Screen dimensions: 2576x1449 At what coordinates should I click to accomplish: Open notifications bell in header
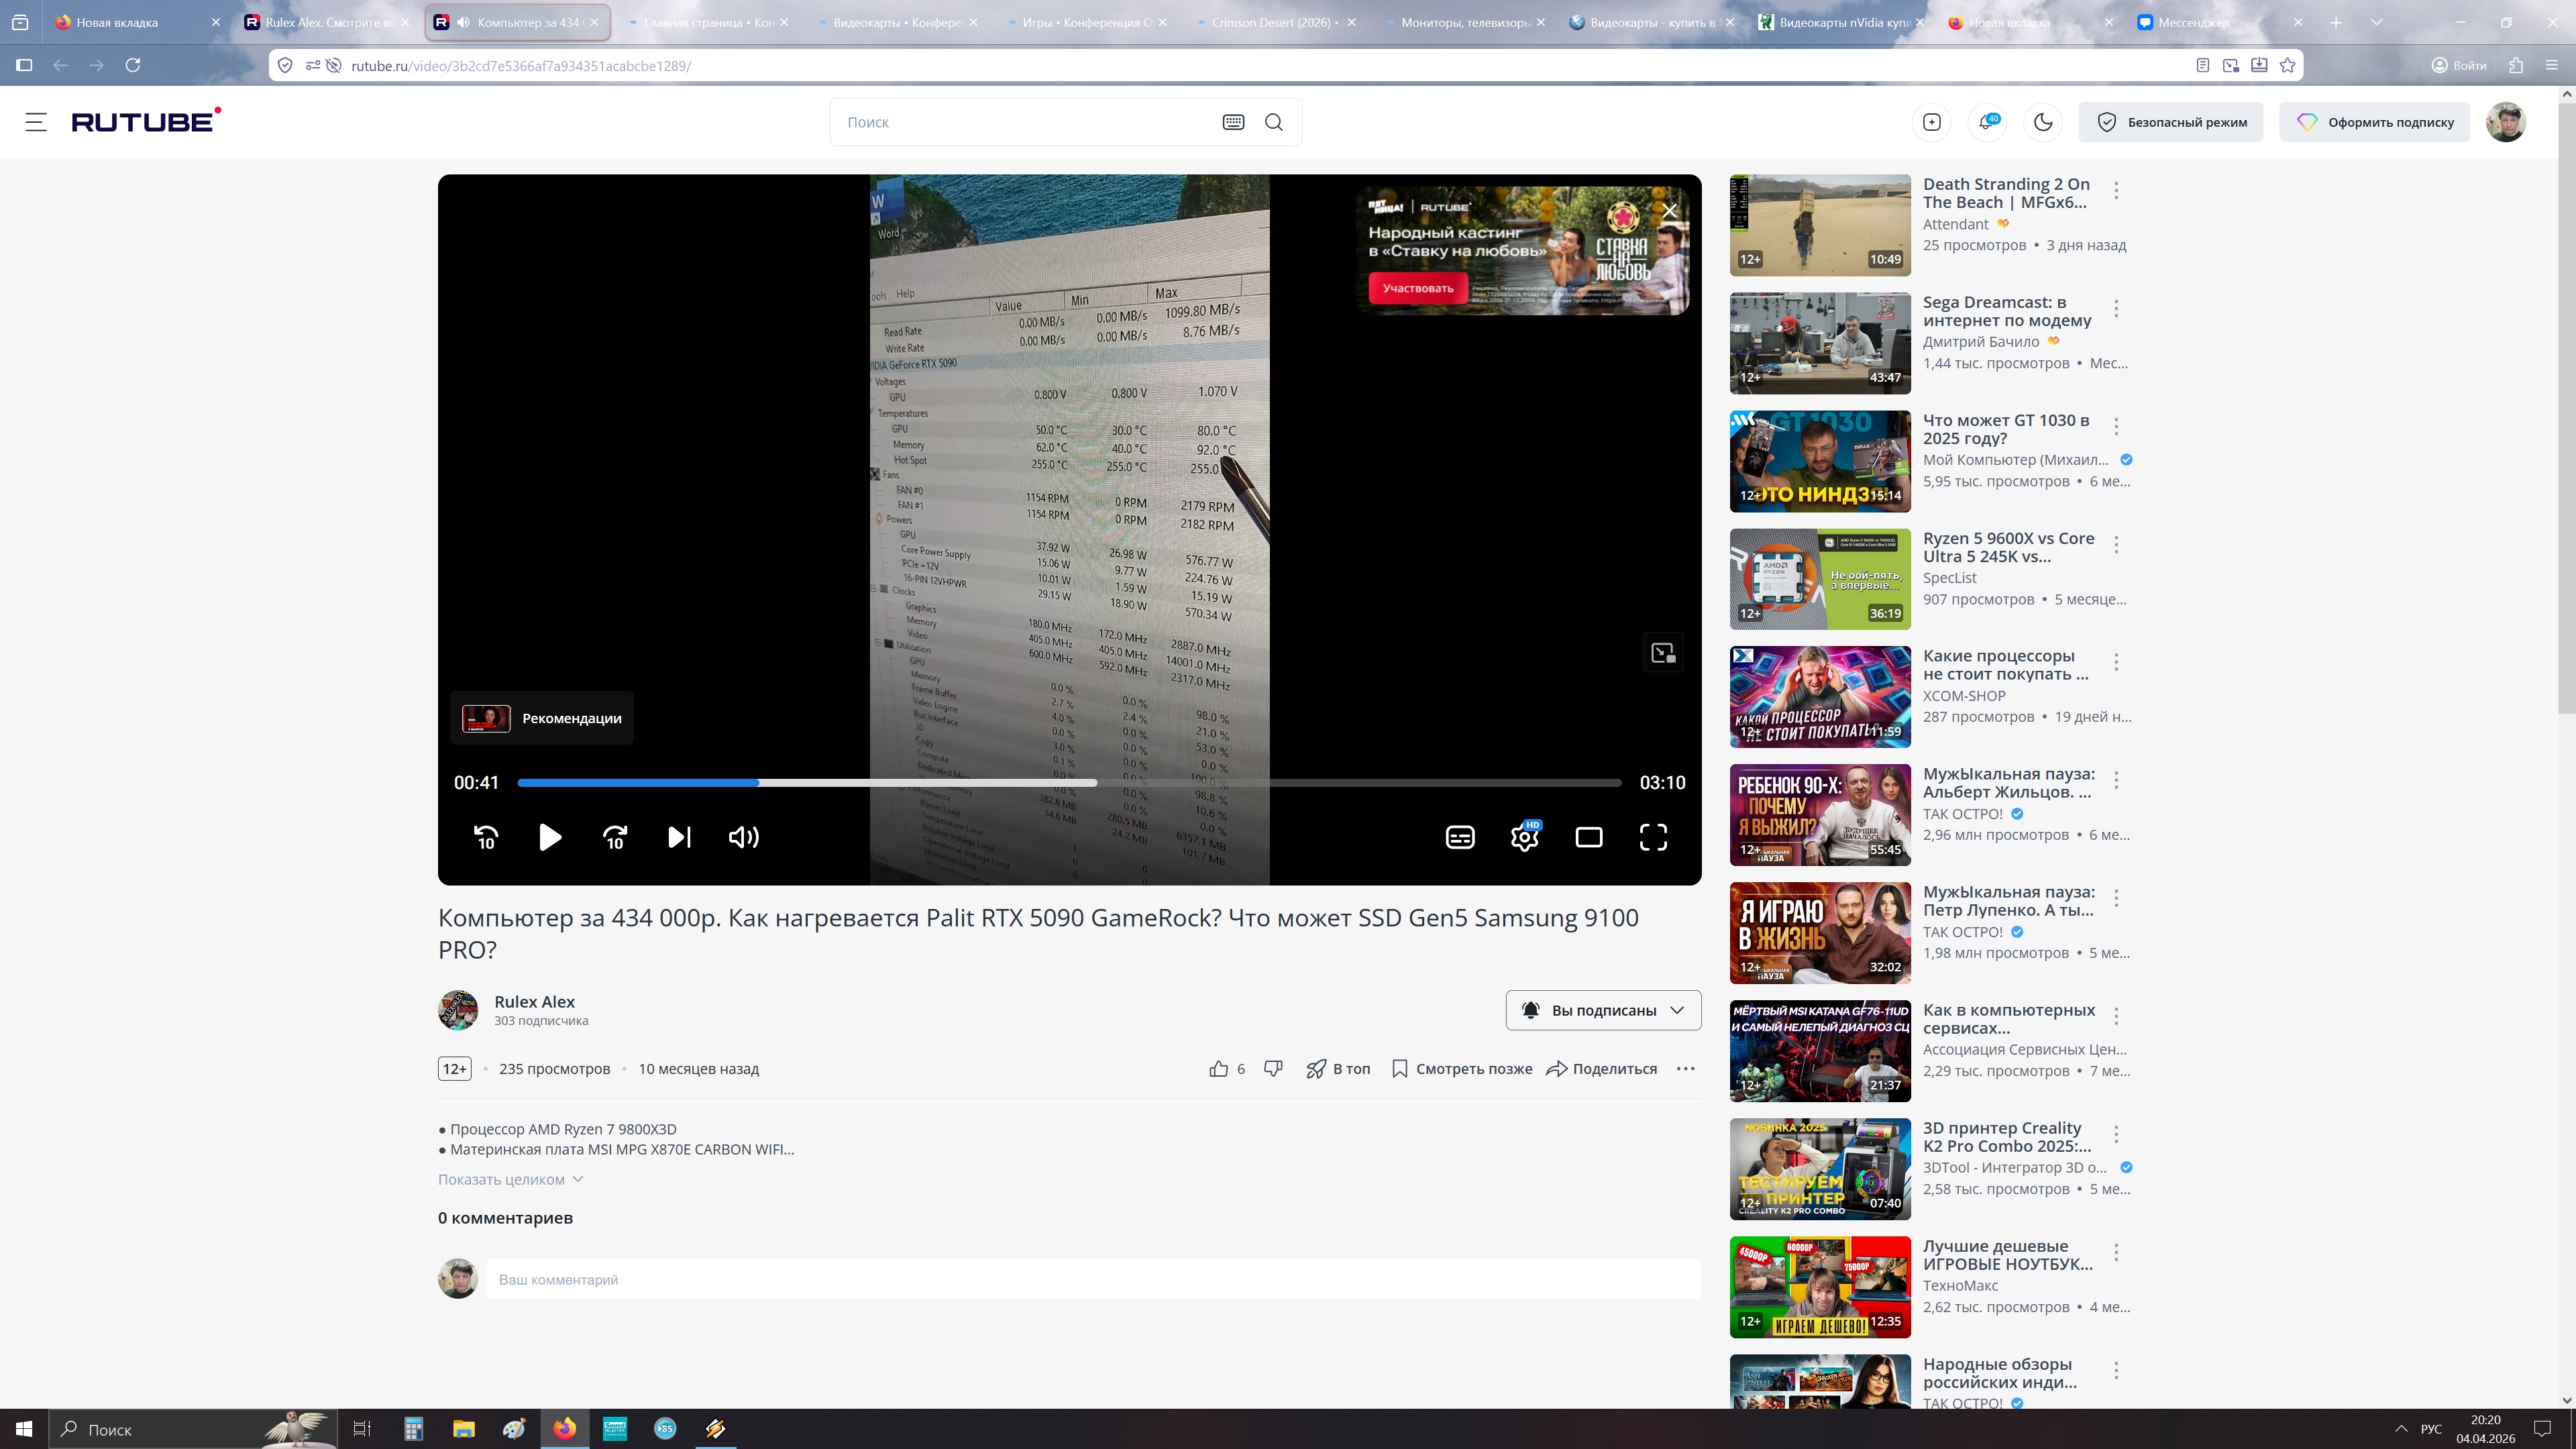click(x=1987, y=122)
